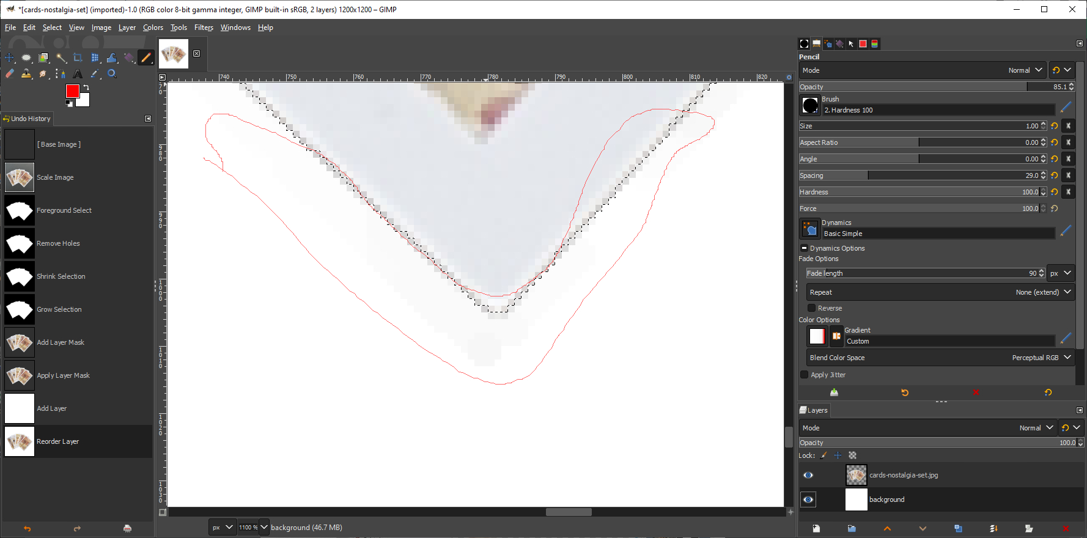Save tool preset icon below tool options

[834, 392]
